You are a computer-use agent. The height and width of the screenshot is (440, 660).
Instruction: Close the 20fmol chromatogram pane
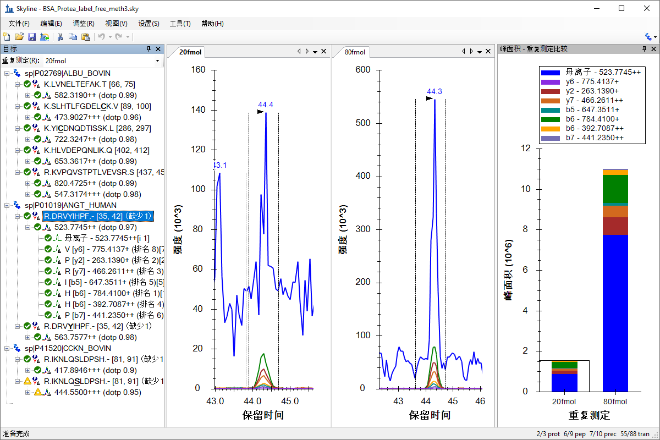(324, 52)
